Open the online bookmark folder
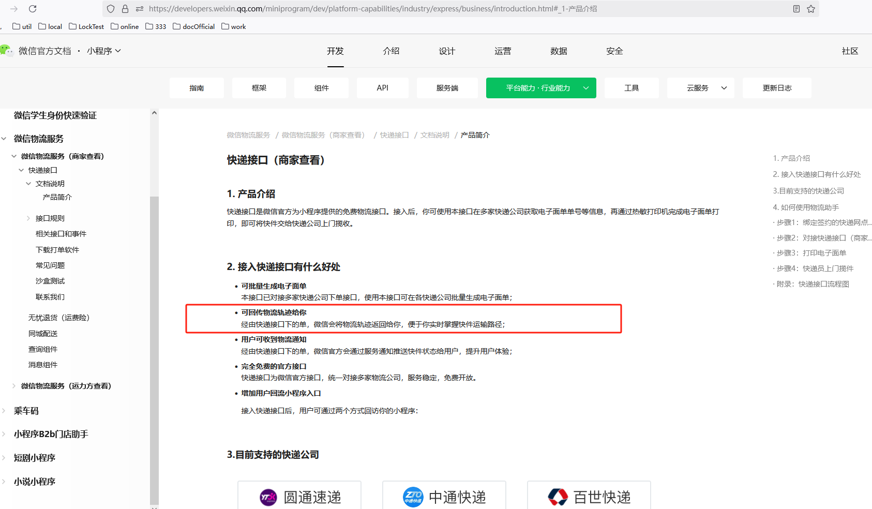Screen dimensions: 872x509 point(125,26)
